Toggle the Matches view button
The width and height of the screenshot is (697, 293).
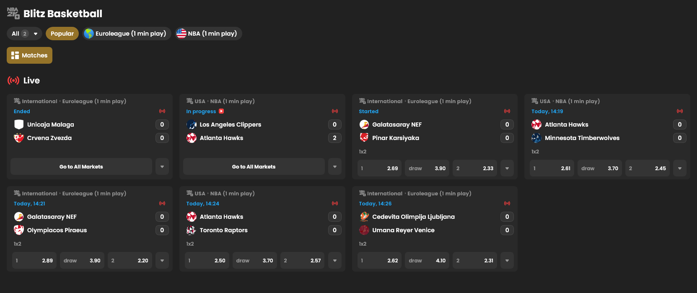(x=29, y=55)
